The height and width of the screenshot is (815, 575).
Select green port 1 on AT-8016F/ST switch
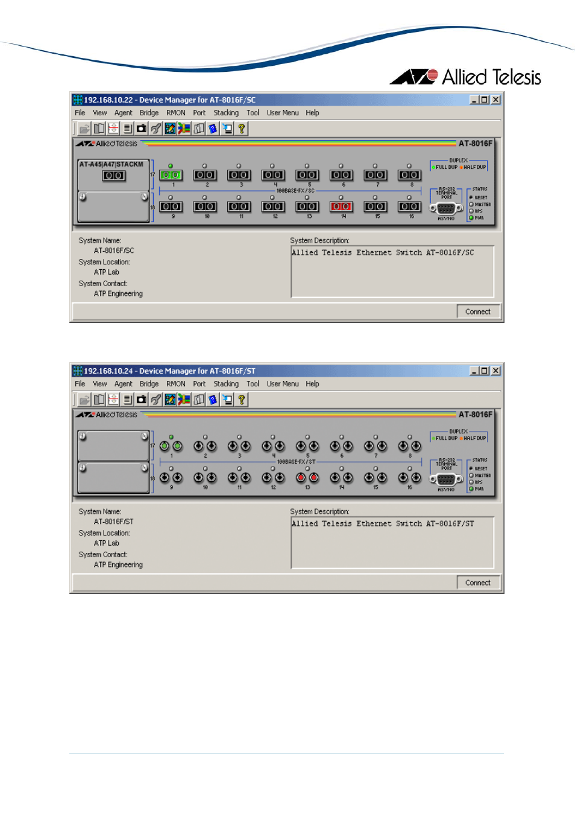(171, 446)
